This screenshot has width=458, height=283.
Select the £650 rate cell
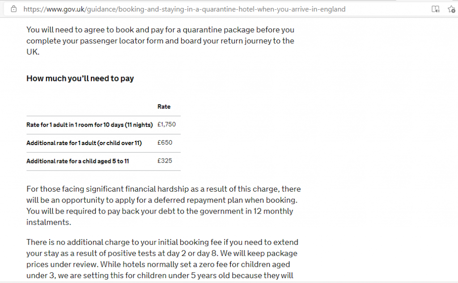pyautogui.click(x=165, y=143)
